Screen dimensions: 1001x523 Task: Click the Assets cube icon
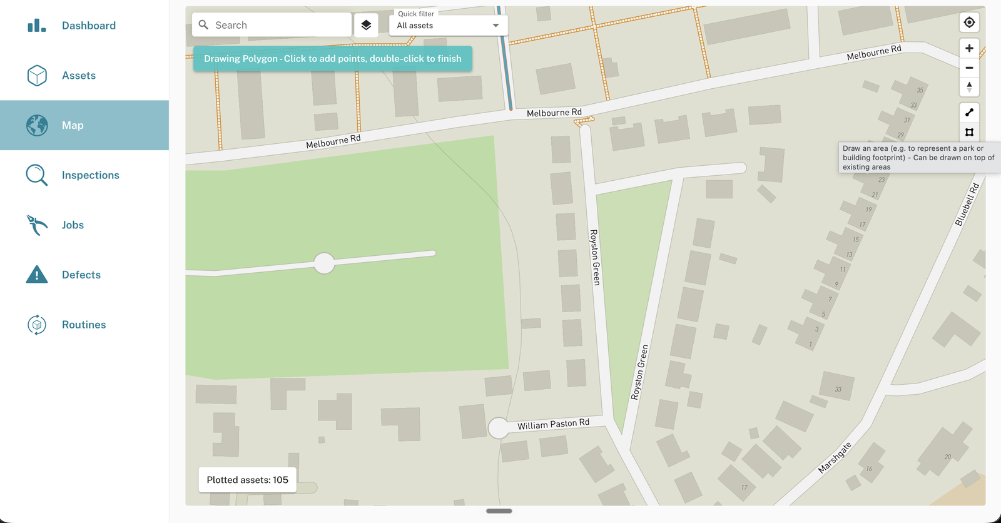[37, 76]
